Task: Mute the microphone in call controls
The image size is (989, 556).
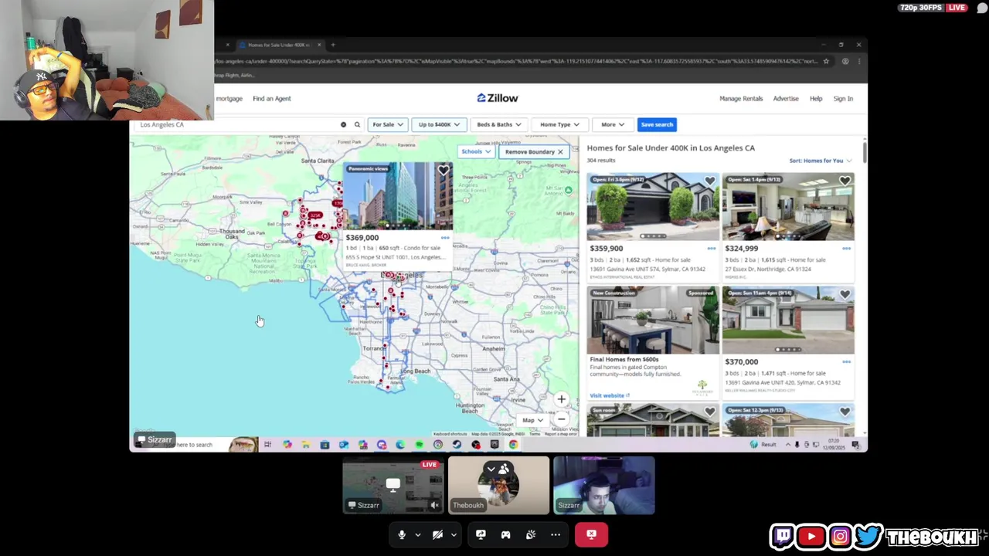Action: click(x=402, y=534)
